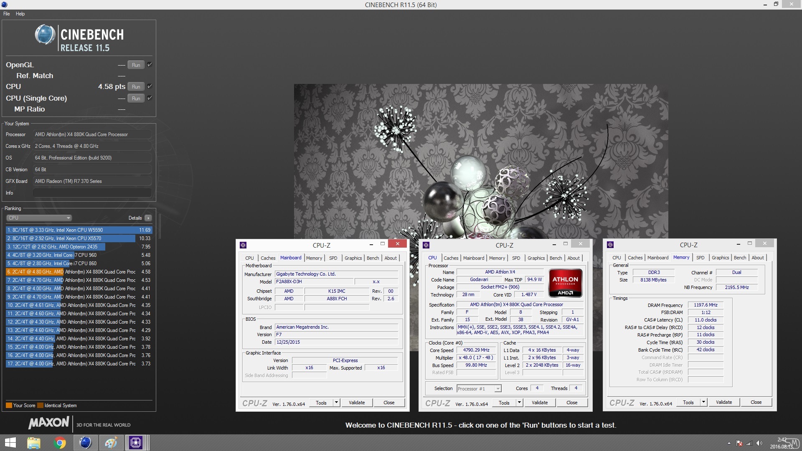Select ranking row scoring 3.73
The width and height of the screenshot is (802, 451).
pyautogui.click(x=79, y=364)
